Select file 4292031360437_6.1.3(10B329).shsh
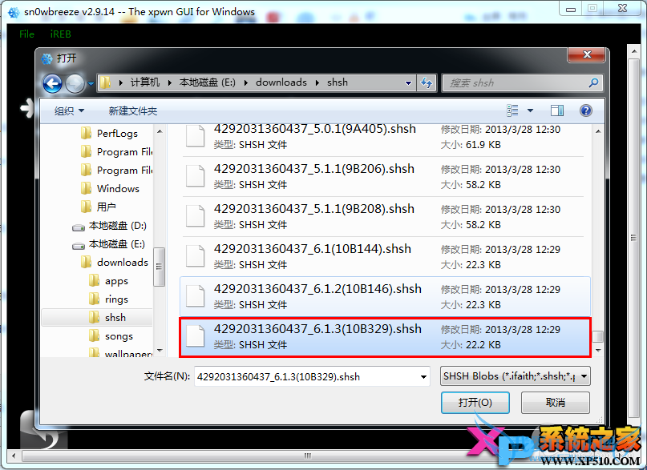Image resolution: width=647 pixels, height=470 pixels. click(385, 337)
